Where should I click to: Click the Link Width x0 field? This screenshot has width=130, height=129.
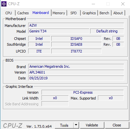pyautogui.click(x=55, y=98)
